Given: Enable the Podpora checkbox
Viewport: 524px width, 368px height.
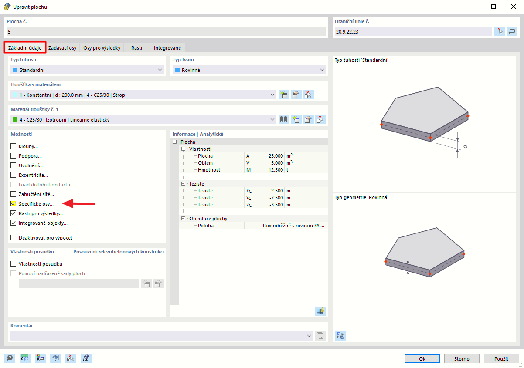Looking at the screenshot, I should [x=14, y=156].
